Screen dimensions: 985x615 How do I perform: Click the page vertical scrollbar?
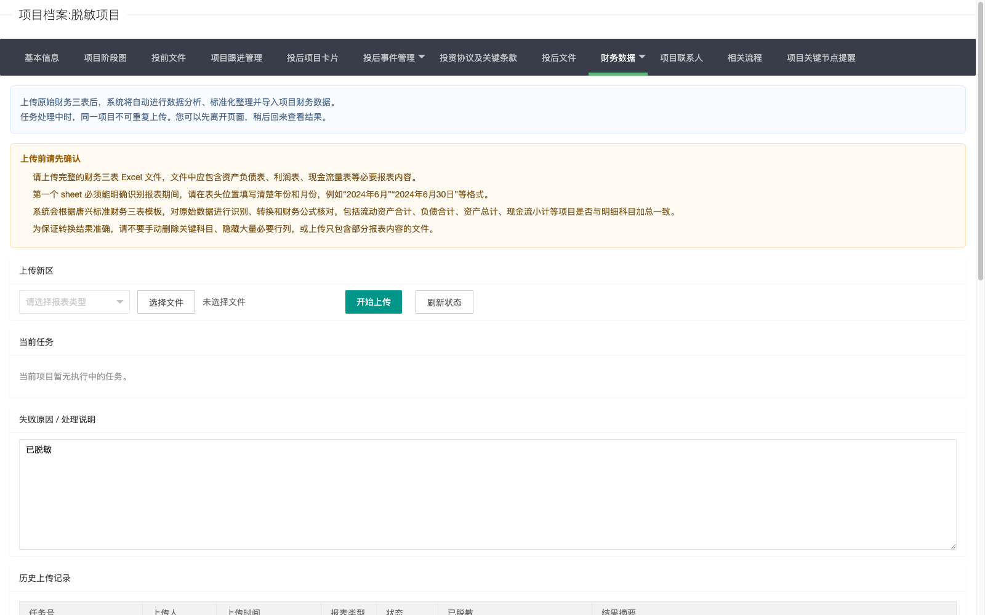(981, 141)
